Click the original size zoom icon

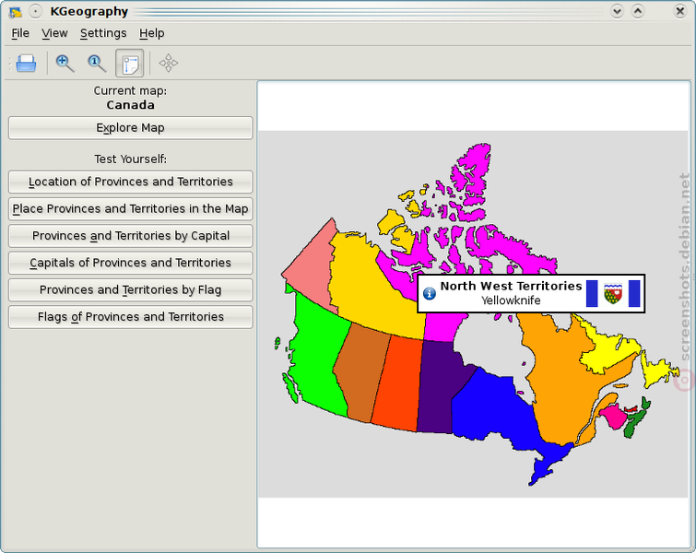click(97, 63)
